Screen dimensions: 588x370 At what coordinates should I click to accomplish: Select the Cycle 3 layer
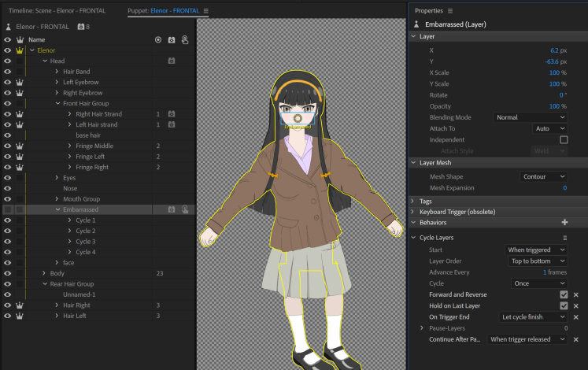[85, 242]
